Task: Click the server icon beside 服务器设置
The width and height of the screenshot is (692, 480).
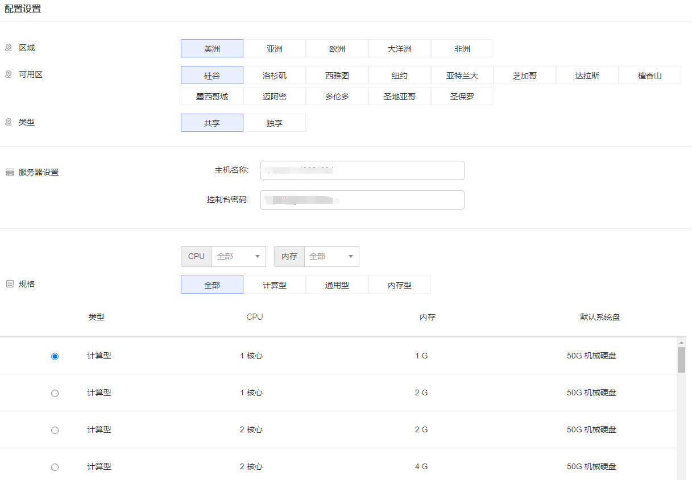Action: pyautogui.click(x=10, y=172)
